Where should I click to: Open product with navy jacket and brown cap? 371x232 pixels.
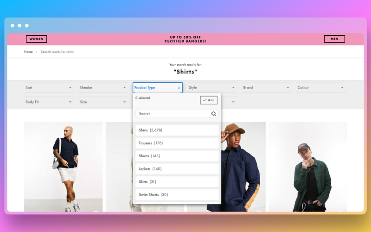[243, 167]
